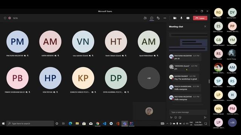Image resolution: width=241 pixels, height=135 pixels.
Task: Select pink AM avatar of Aarya Mendhe
Action: [50, 42]
